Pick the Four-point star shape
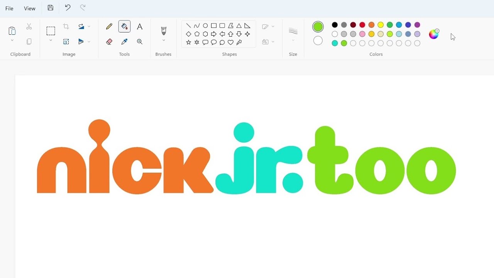 click(247, 34)
